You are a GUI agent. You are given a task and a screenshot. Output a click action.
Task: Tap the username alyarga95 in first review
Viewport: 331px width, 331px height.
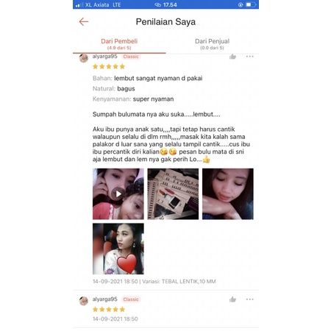click(104, 57)
